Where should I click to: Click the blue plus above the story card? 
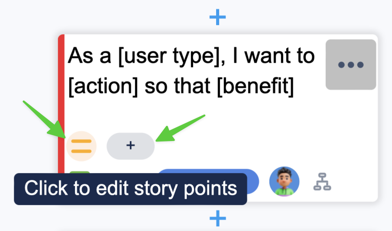(217, 18)
